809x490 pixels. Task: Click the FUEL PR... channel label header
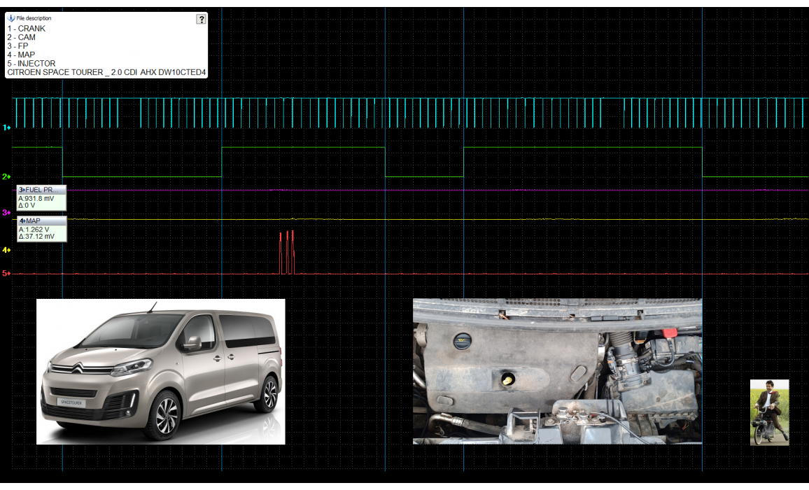pyautogui.click(x=41, y=190)
